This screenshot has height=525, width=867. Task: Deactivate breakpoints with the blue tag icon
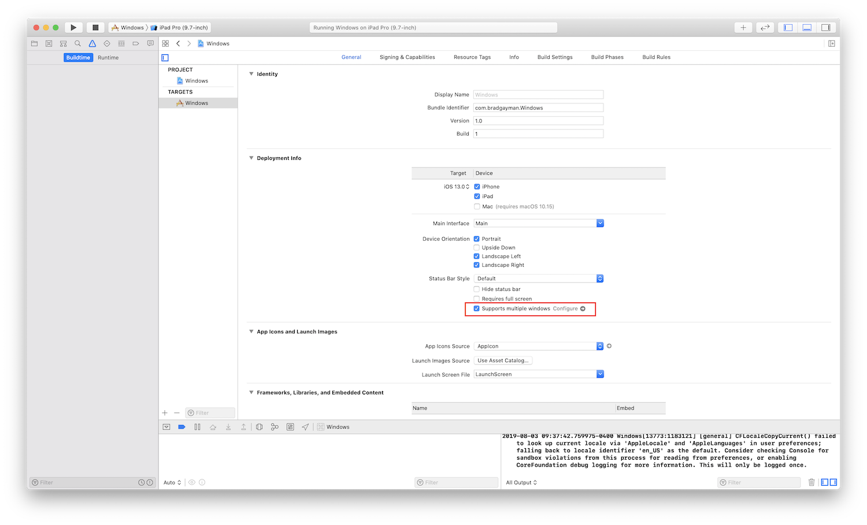[x=181, y=427]
